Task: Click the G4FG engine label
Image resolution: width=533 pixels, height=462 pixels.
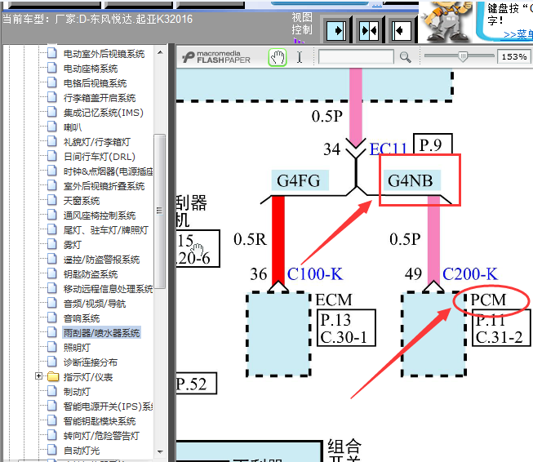Action: (300, 180)
